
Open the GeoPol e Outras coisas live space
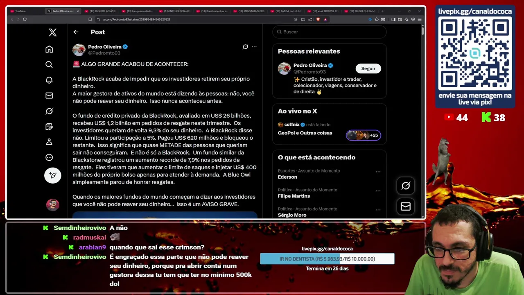pos(305,133)
